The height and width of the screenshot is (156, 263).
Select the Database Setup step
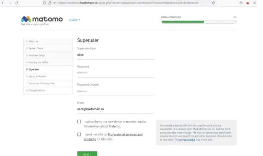pyautogui.click(x=48, y=55)
